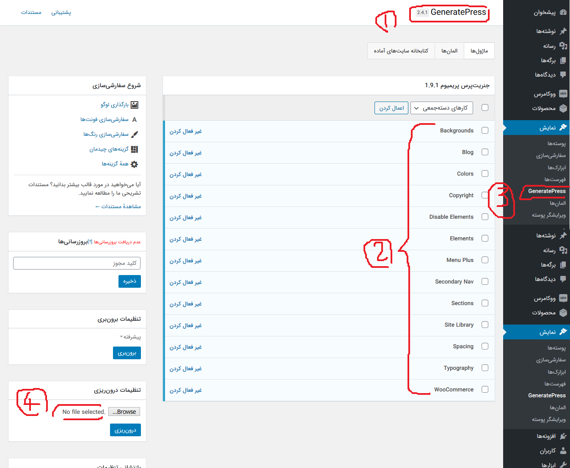The image size is (570, 468).
Task: Expand the پیشرفته export options
Action: click(130, 337)
